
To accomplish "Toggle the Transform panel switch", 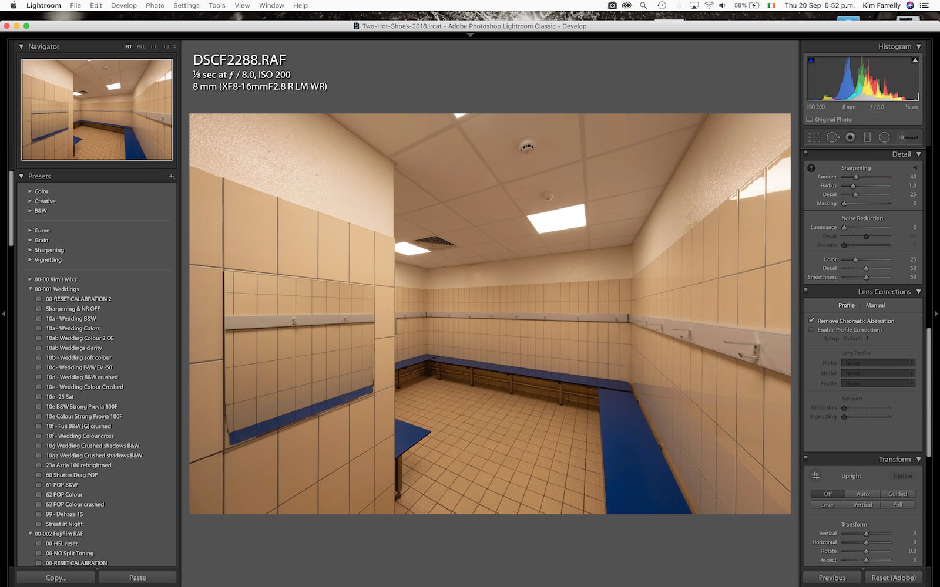I will coord(805,457).
